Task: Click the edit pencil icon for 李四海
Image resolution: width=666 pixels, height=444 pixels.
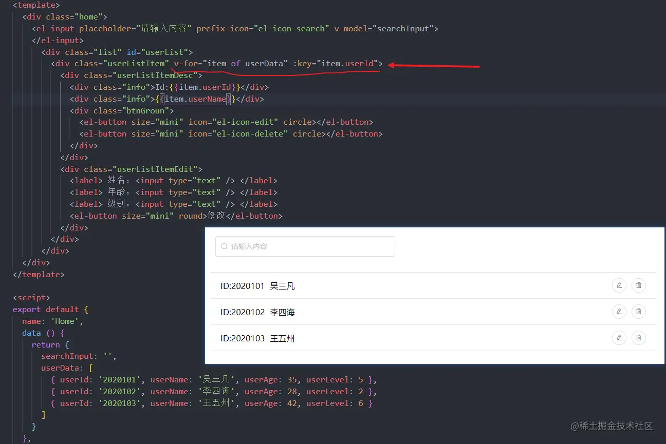Action: (x=619, y=312)
